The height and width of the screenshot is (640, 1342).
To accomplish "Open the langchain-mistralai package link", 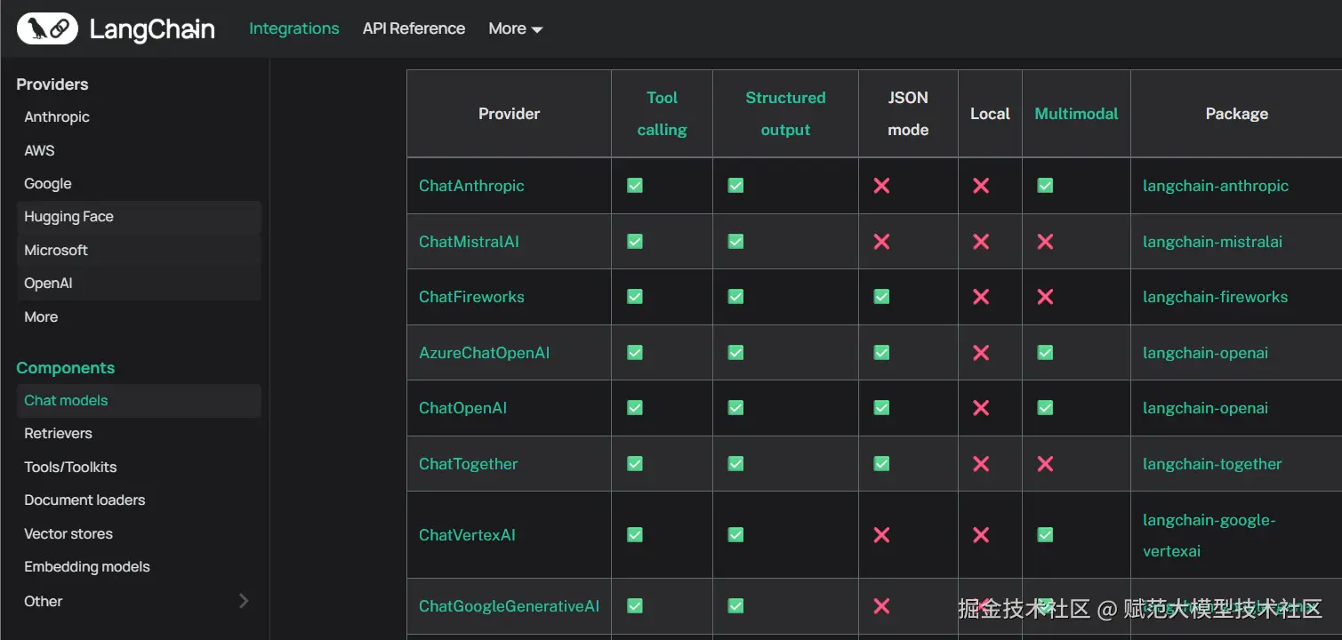I will coord(1212,242).
